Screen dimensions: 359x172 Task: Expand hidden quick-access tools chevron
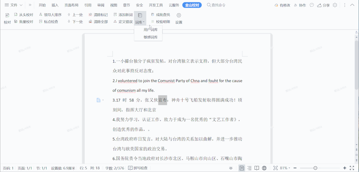[x=30, y=5]
